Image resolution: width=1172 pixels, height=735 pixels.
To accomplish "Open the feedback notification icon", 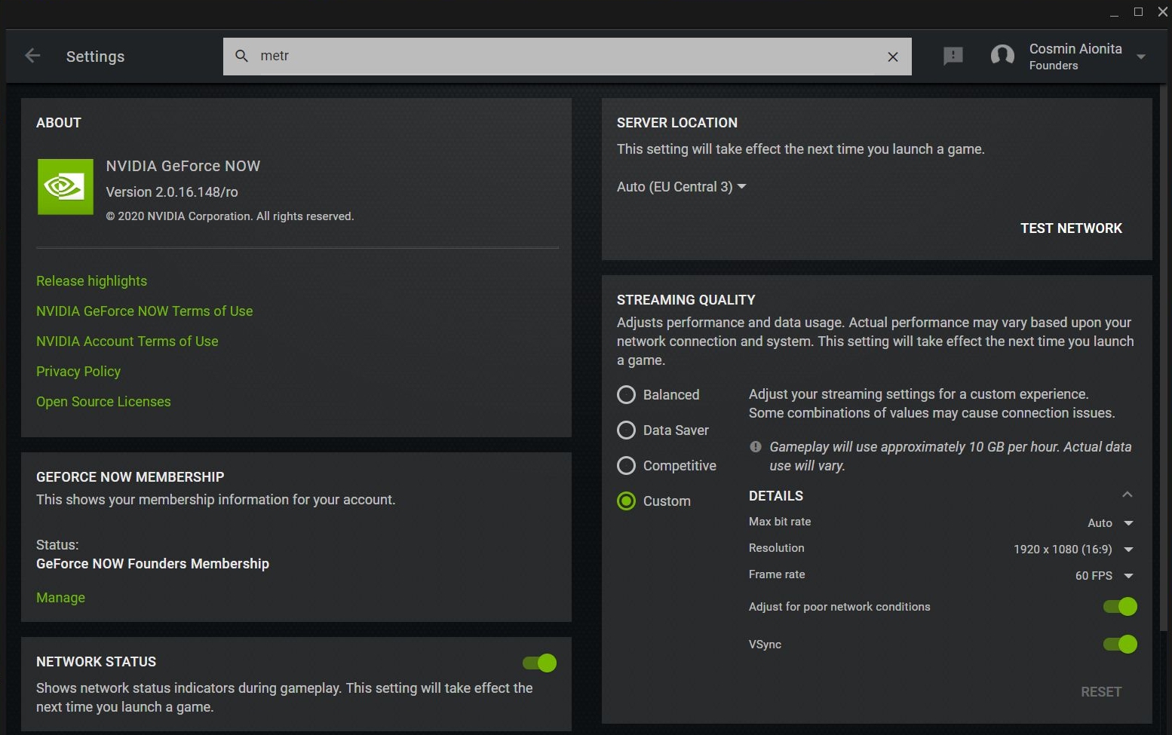I will 953,56.
